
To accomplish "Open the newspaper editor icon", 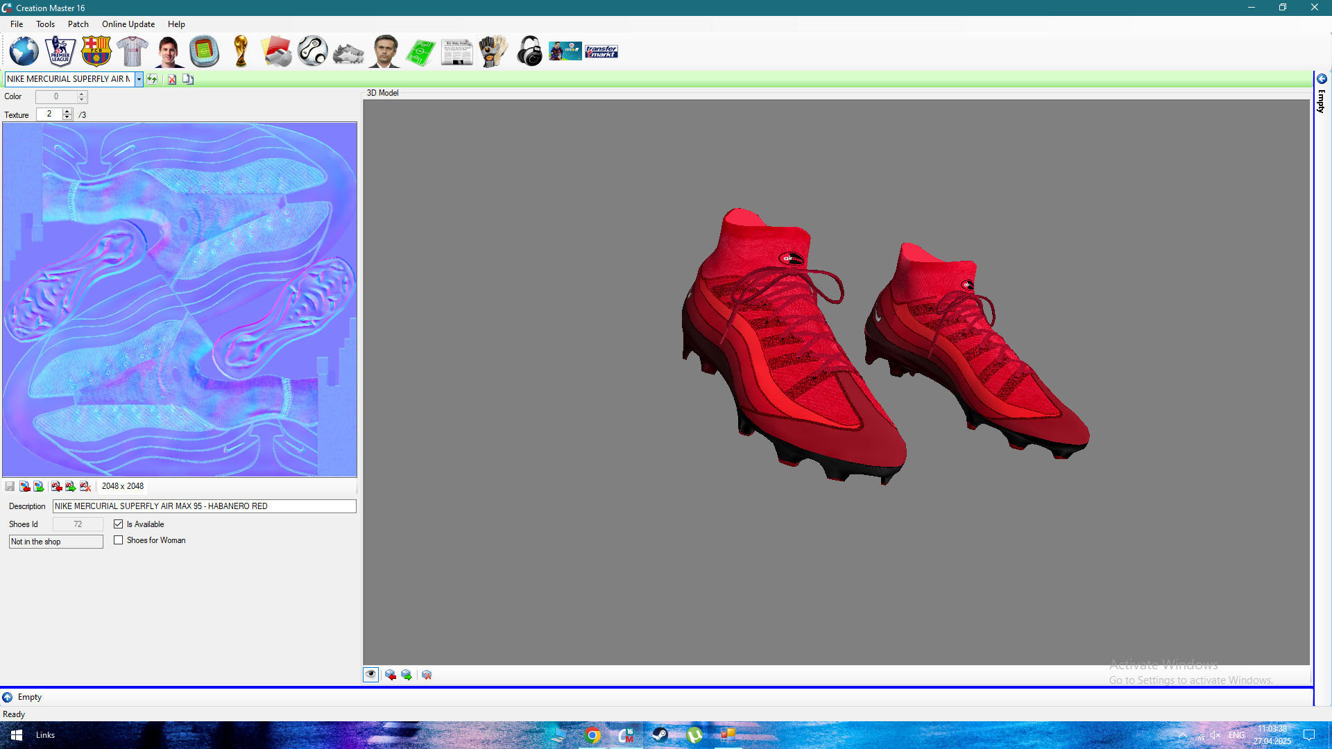I will [457, 52].
